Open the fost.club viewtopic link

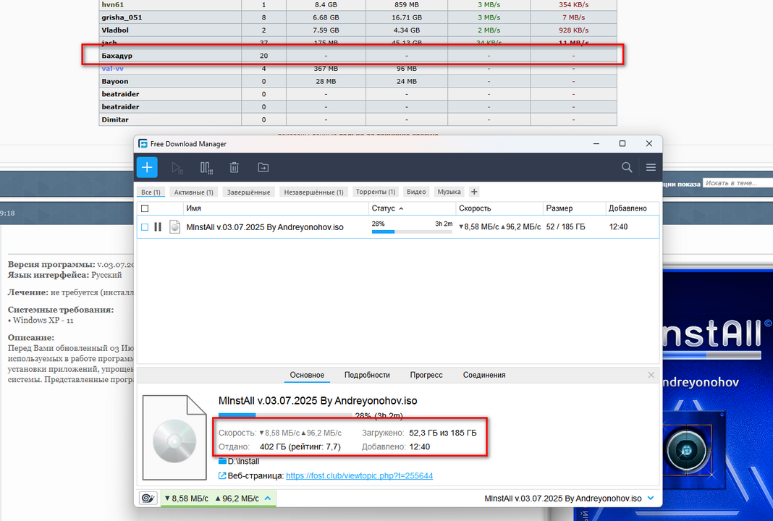coord(360,475)
